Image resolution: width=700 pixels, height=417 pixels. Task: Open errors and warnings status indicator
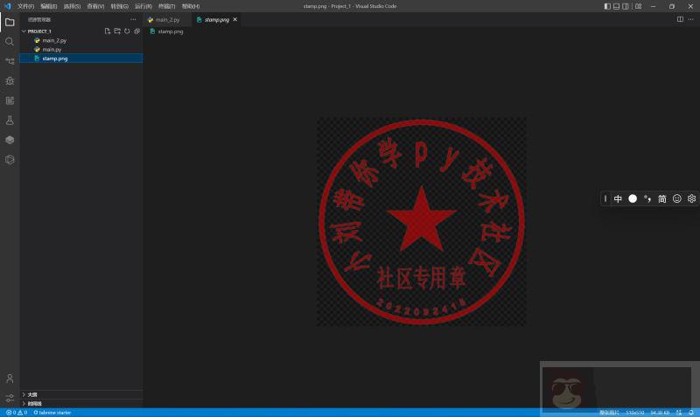click(x=17, y=413)
